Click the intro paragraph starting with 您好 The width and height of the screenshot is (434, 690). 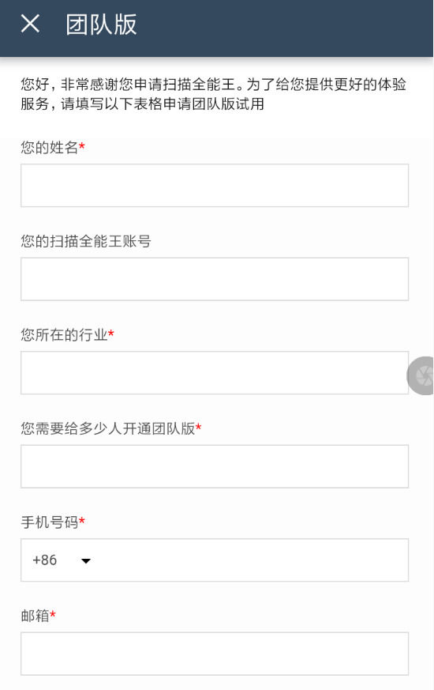214,94
